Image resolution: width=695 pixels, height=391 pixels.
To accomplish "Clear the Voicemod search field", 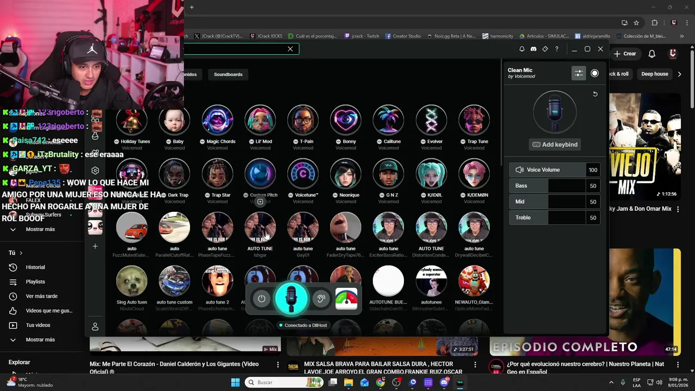I will 290,49.
